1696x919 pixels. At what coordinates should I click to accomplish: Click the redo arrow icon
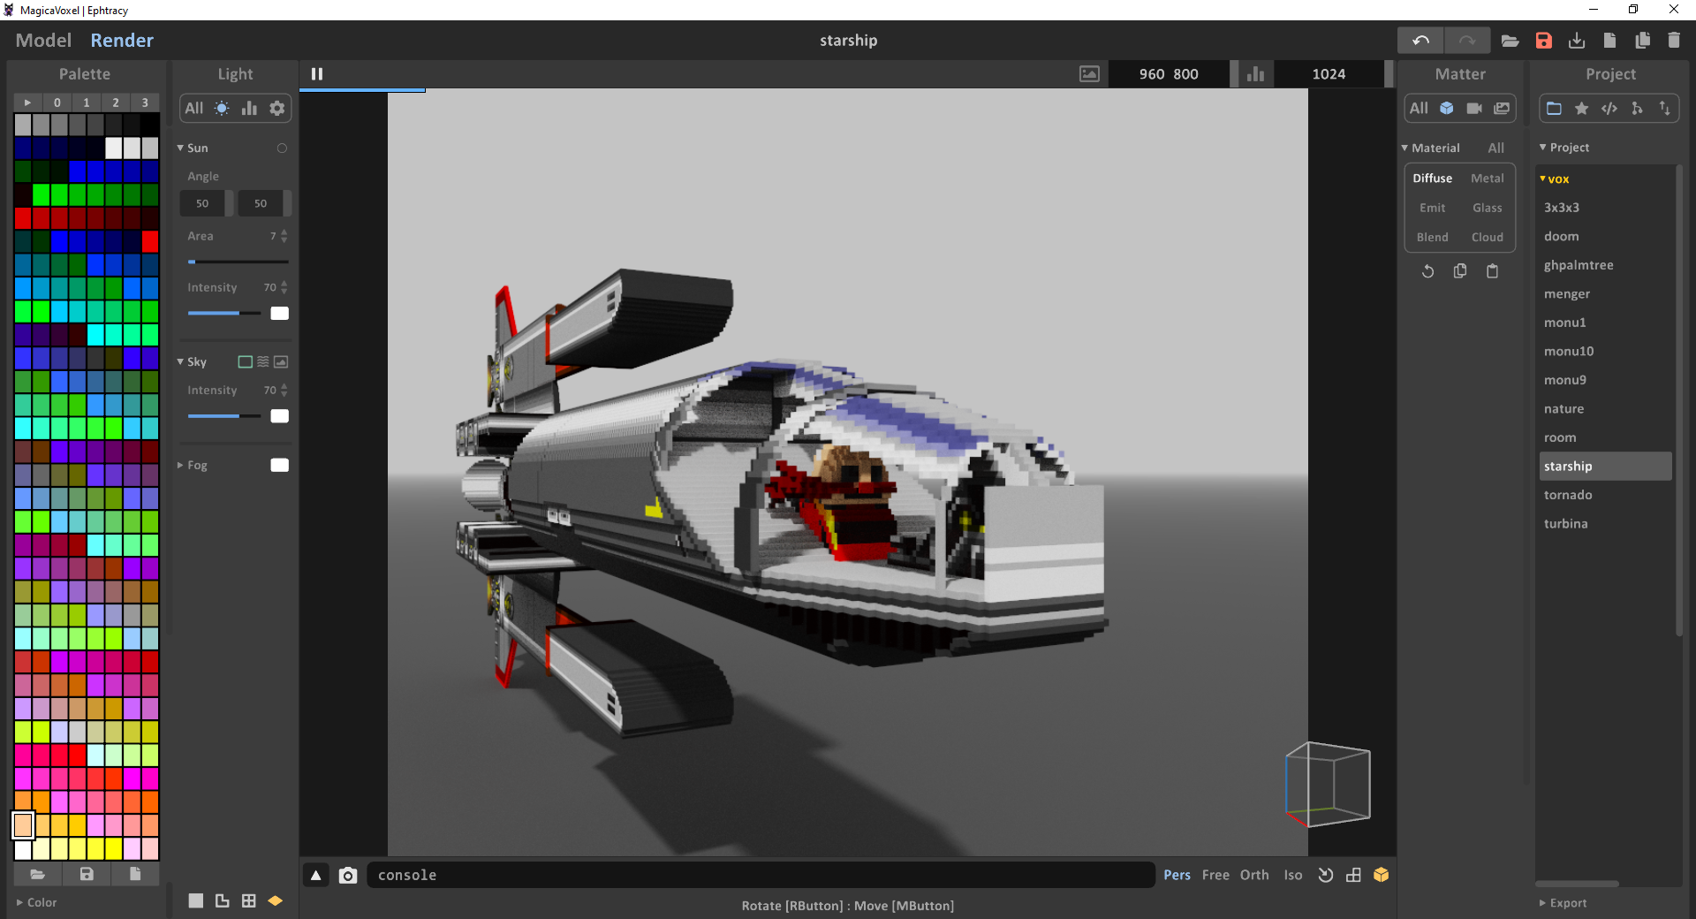click(x=1467, y=41)
